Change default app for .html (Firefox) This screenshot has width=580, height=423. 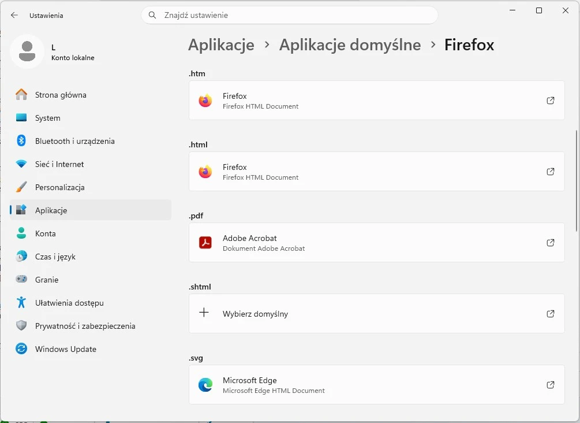click(376, 172)
